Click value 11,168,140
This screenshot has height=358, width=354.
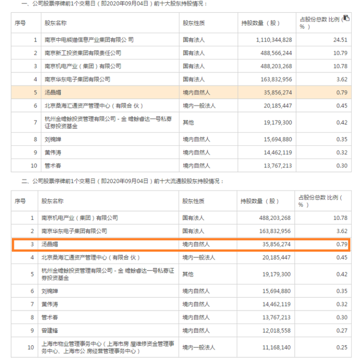click(x=277, y=348)
